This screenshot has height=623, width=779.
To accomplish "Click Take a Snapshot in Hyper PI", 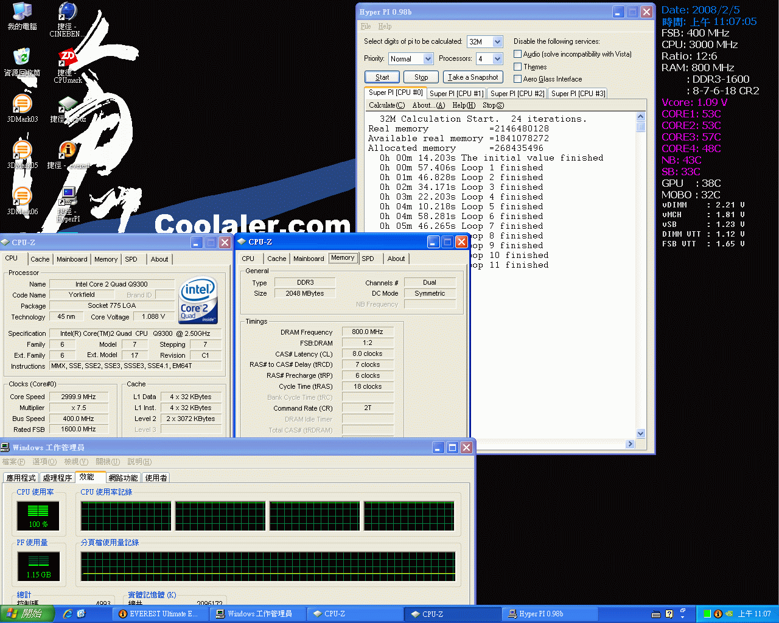I will tap(473, 77).
